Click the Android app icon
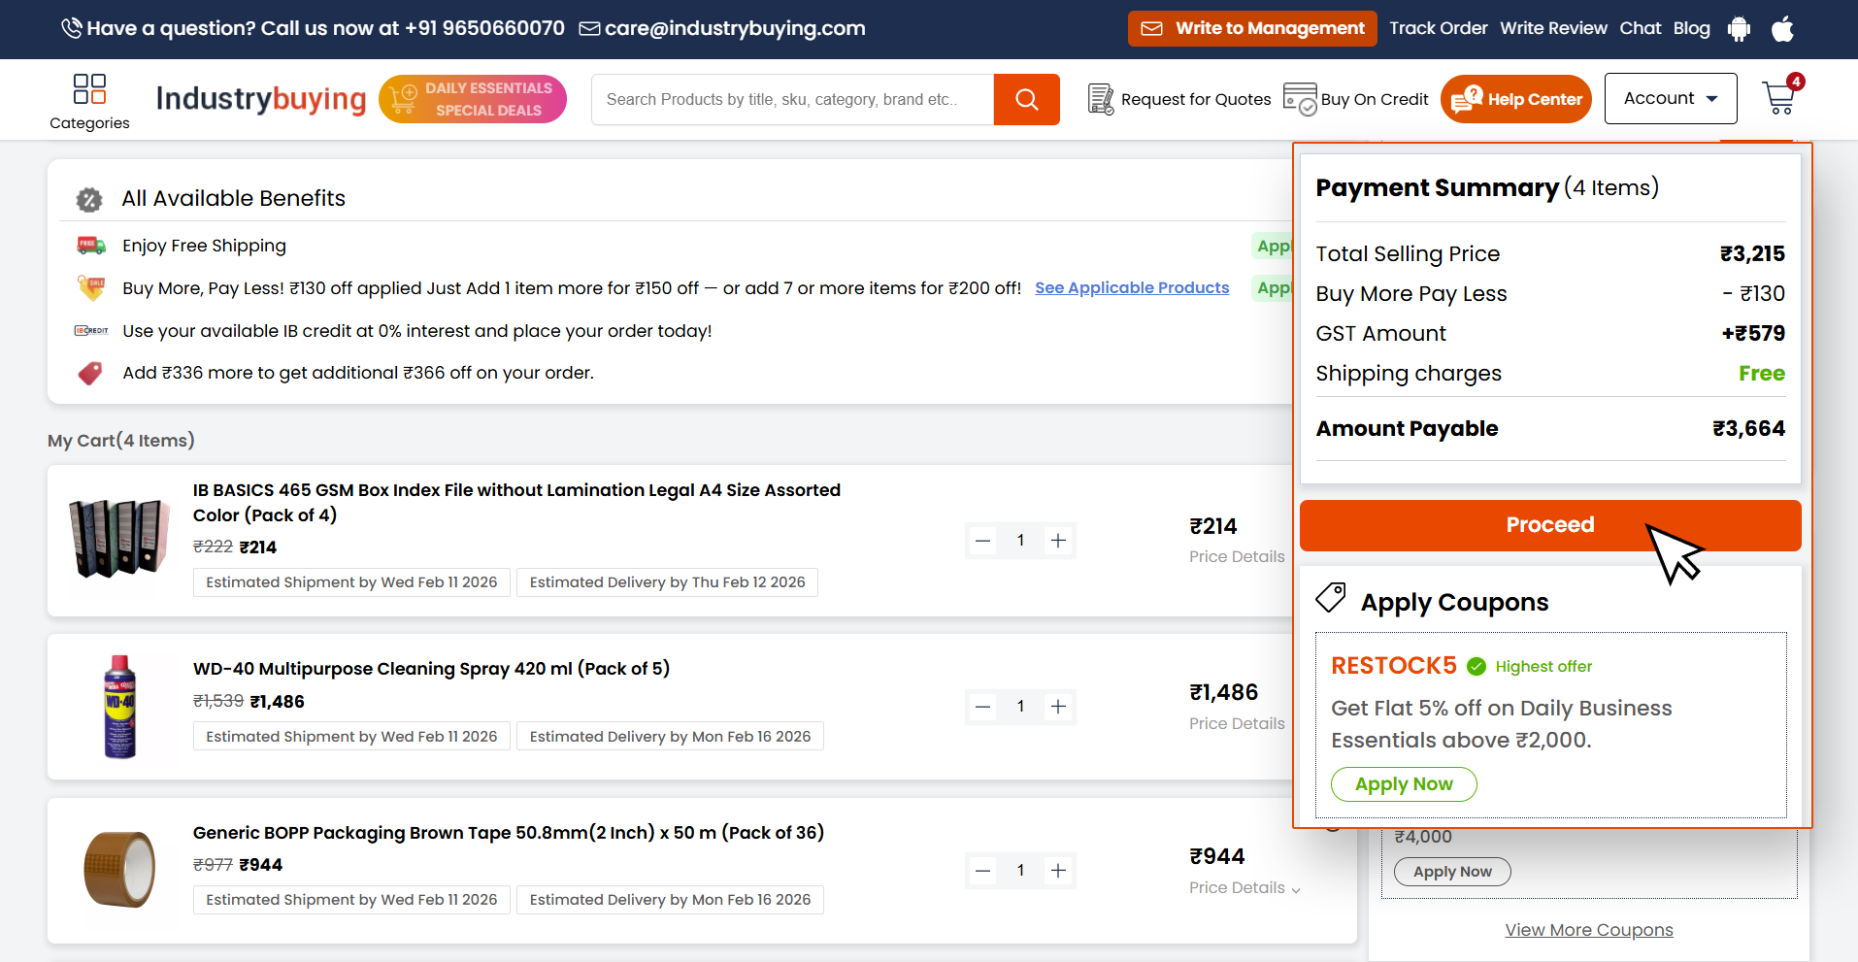 click(1739, 29)
